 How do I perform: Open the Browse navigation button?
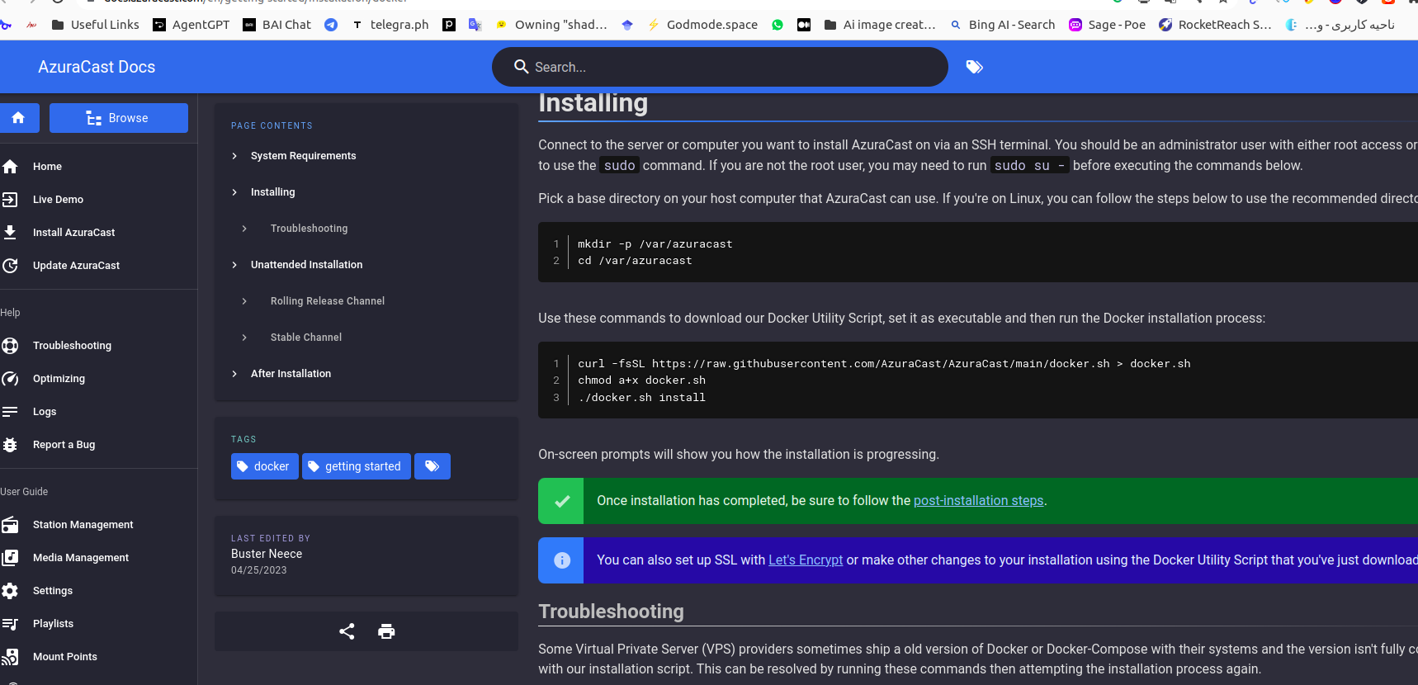(x=119, y=118)
